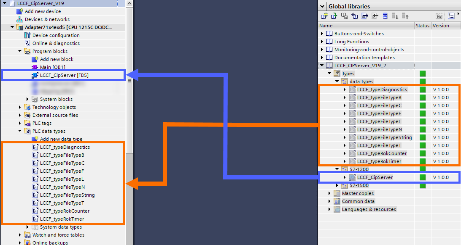Click project tree scrollbar up arrow
Viewport: 461px width, 245px height.
tap(129, 3)
